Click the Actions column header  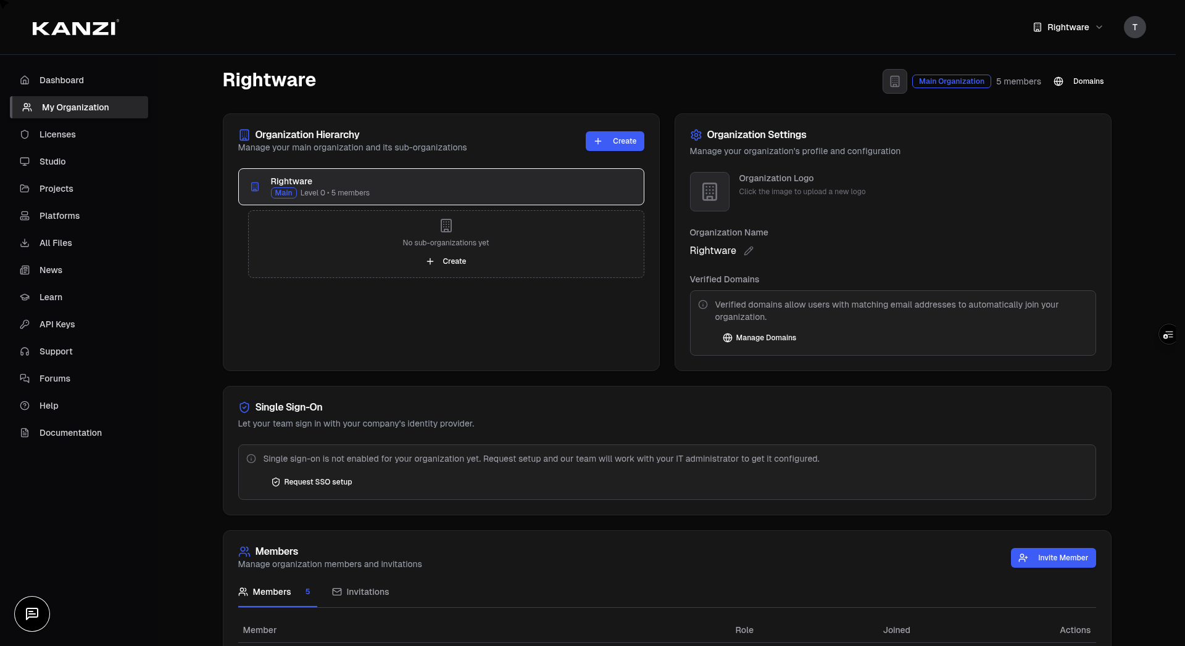click(x=1075, y=630)
